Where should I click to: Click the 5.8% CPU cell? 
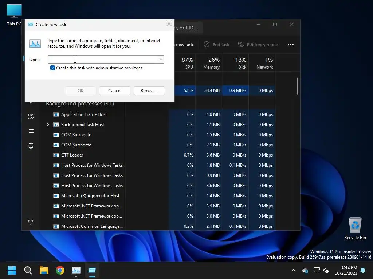click(185, 90)
